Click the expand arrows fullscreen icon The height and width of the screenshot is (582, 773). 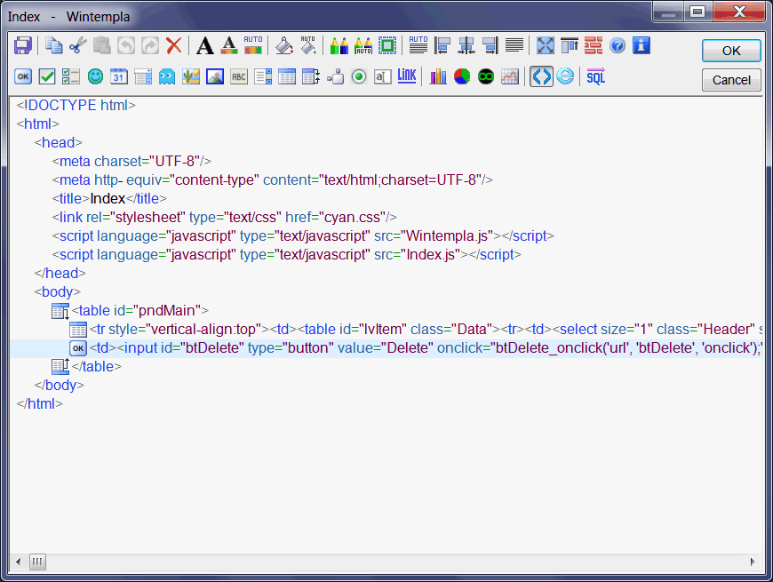pos(546,46)
